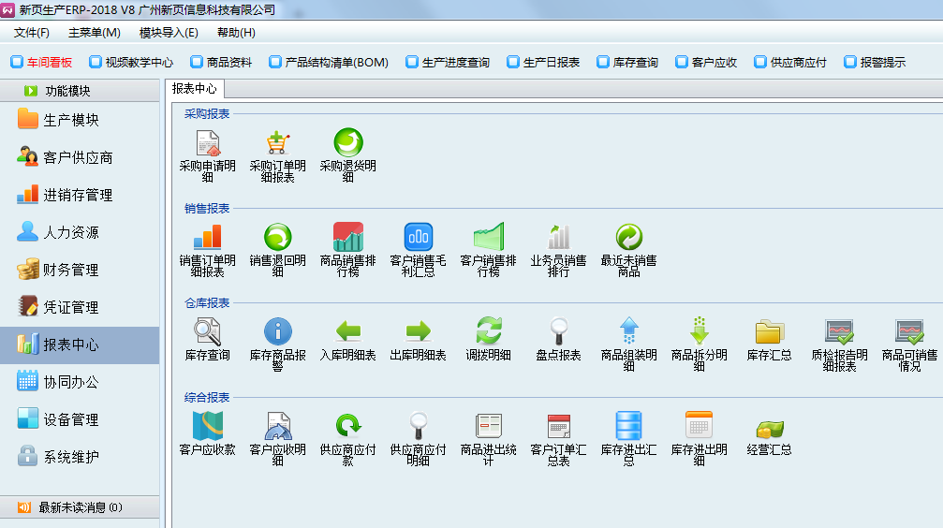The image size is (943, 528).
Task: Click the 功能模块 panel header
Action: (80, 91)
